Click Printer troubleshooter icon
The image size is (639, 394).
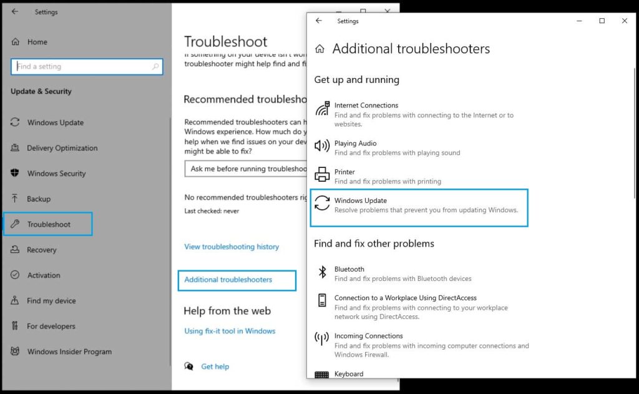tap(322, 174)
